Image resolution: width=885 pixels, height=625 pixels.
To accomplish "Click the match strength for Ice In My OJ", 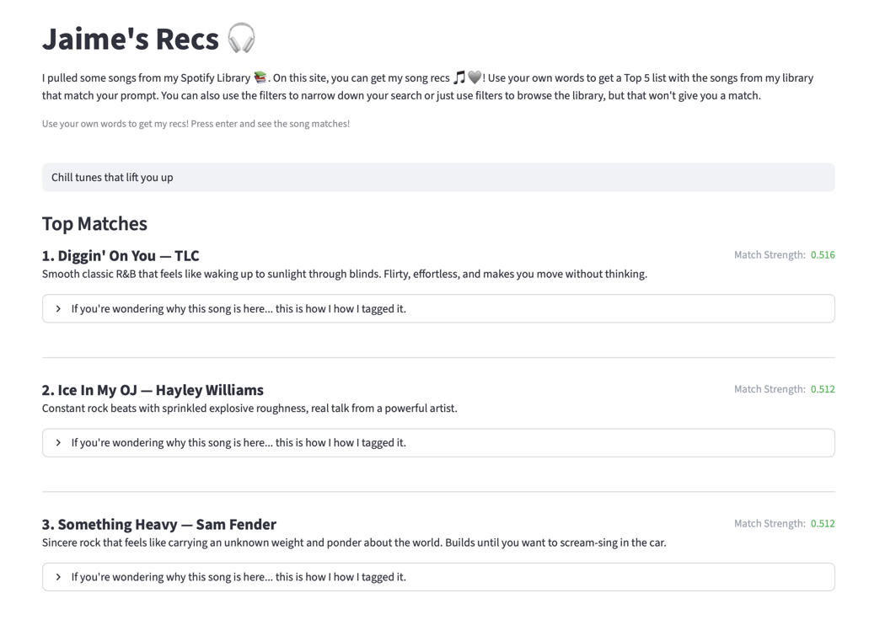I will (x=823, y=389).
